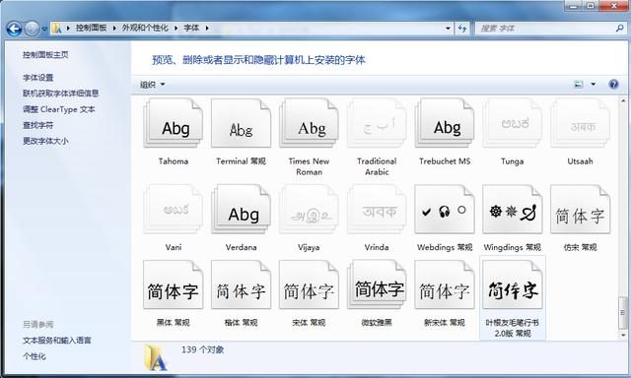Select the 仿宋 常规 font icon
The height and width of the screenshot is (378, 631).
point(580,210)
